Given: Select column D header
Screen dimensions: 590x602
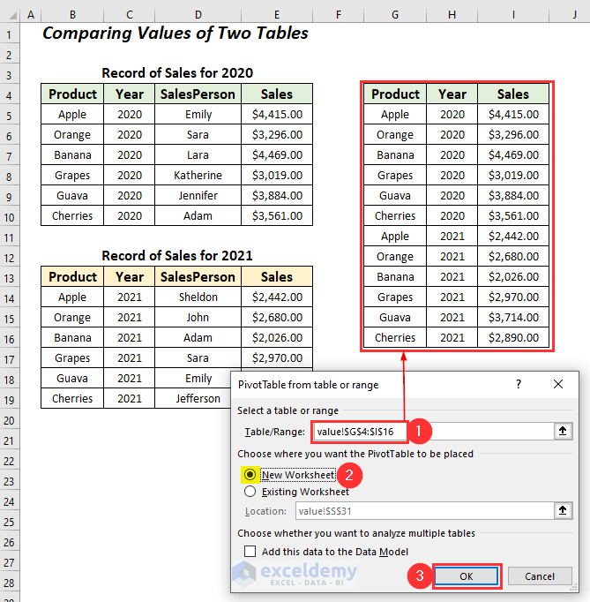Looking at the screenshot, I should (x=198, y=15).
